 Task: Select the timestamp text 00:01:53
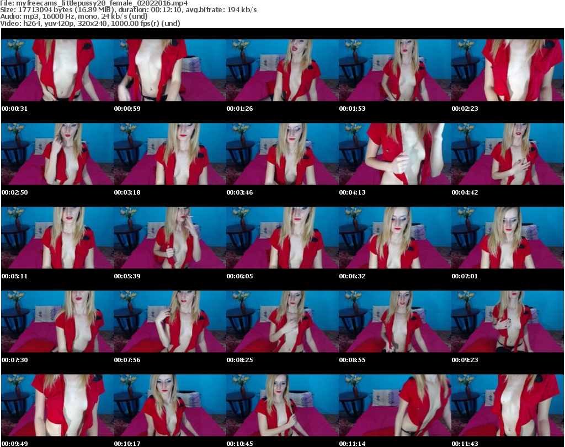(x=352, y=109)
